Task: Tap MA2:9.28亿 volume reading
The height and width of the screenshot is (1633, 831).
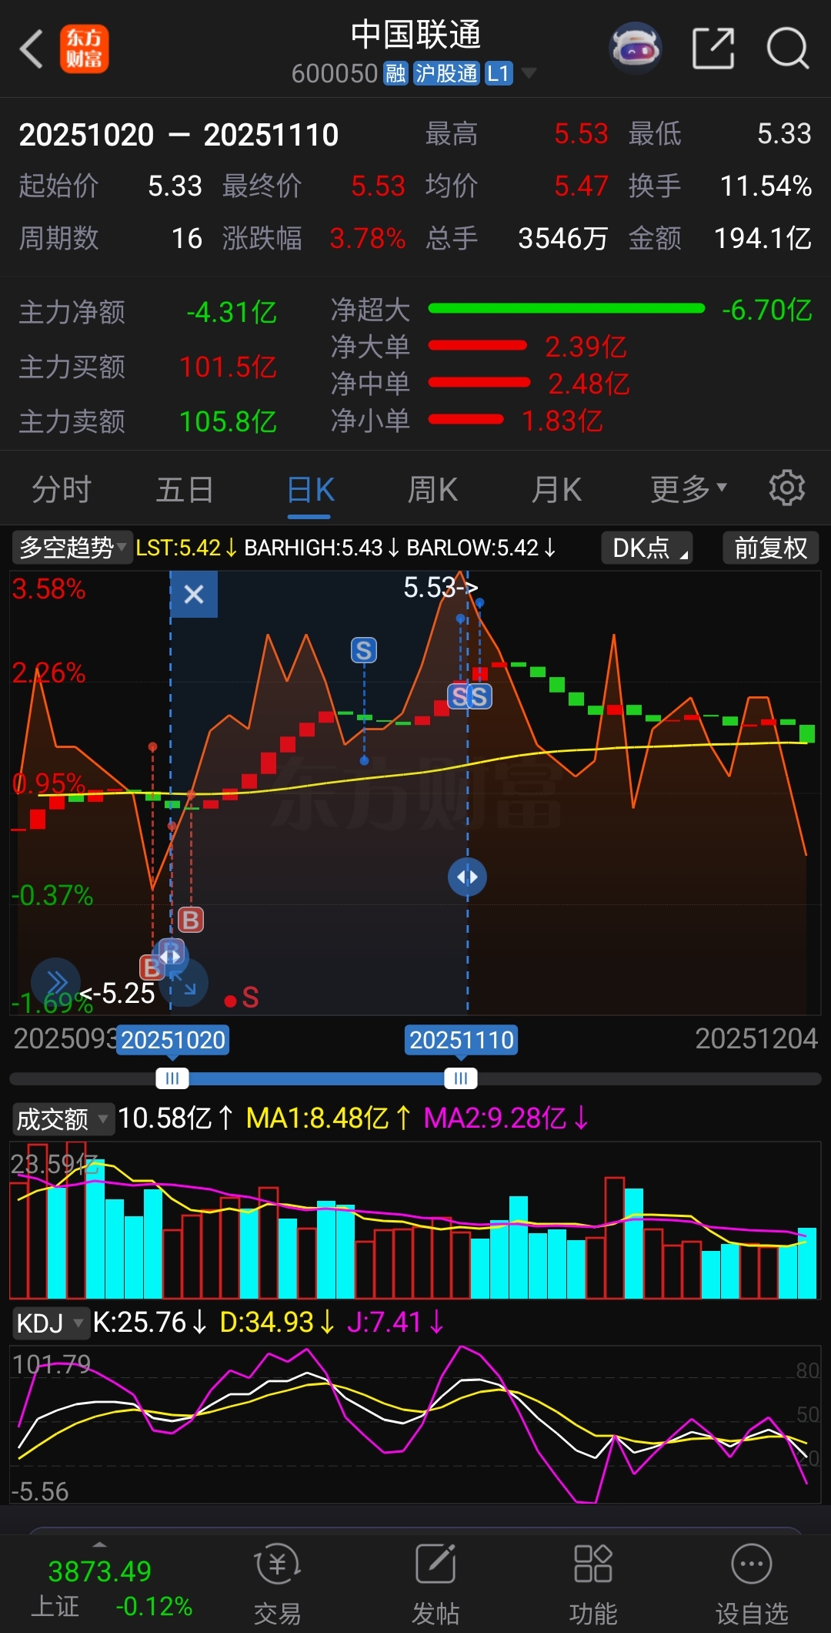Action: (506, 1118)
